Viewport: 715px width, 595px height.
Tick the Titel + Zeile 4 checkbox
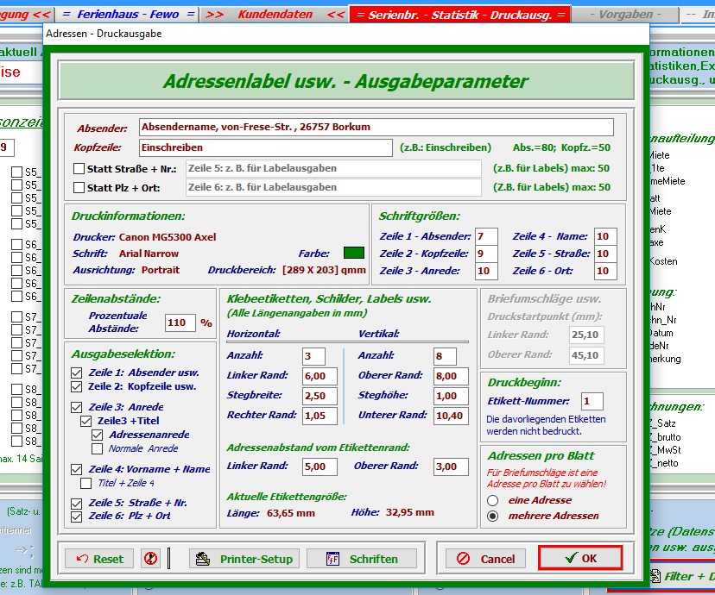click(86, 483)
